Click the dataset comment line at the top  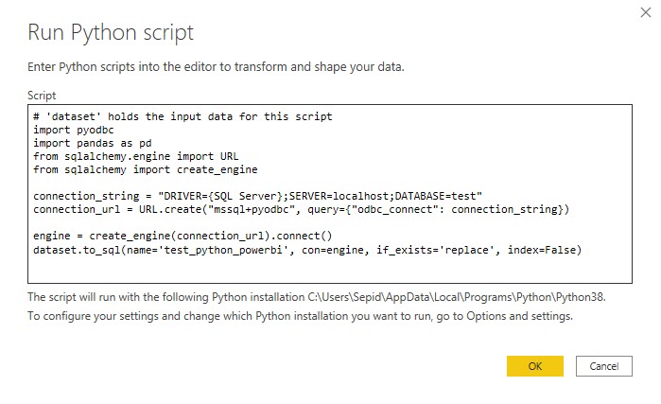pos(182,116)
